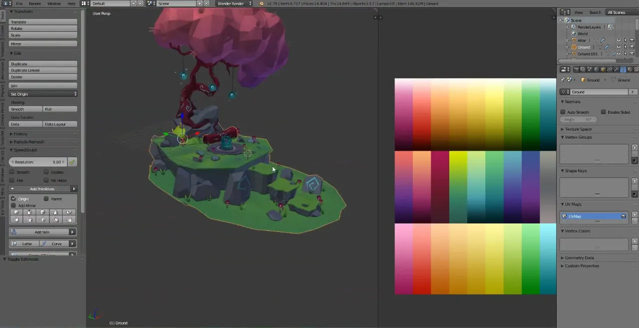Add a cylinder primitive
639x328 pixels.
pyautogui.click(x=29, y=212)
